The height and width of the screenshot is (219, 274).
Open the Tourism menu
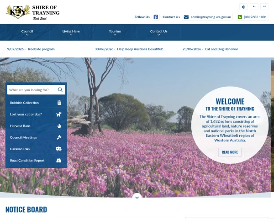115,32
